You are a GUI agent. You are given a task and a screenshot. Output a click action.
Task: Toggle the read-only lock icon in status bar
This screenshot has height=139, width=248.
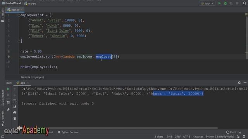238,137
